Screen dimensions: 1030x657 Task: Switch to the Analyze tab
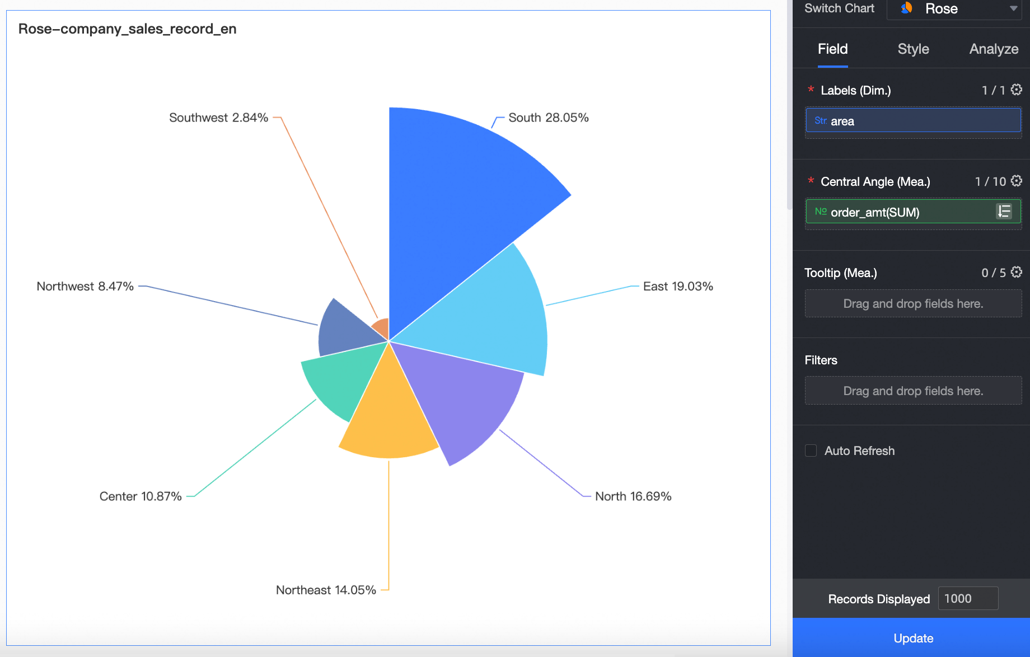point(994,49)
